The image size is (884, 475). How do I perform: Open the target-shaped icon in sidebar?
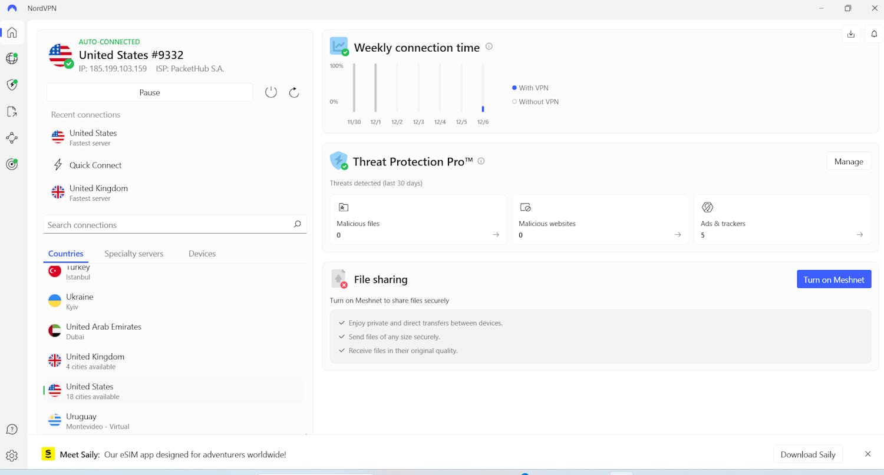click(x=12, y=164)
